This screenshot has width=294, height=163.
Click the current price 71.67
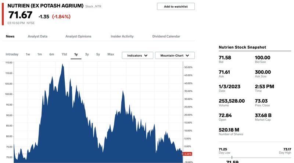point(20,15)
